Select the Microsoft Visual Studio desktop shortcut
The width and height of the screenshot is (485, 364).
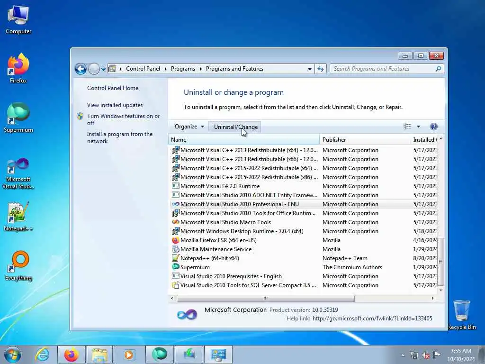(18, 173)
